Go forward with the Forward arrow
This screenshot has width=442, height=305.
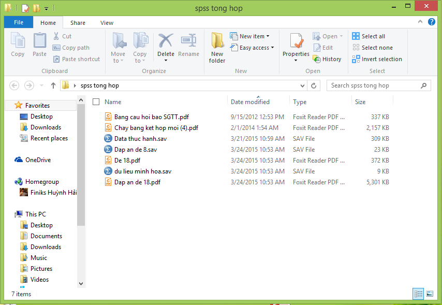pos(29,85)
